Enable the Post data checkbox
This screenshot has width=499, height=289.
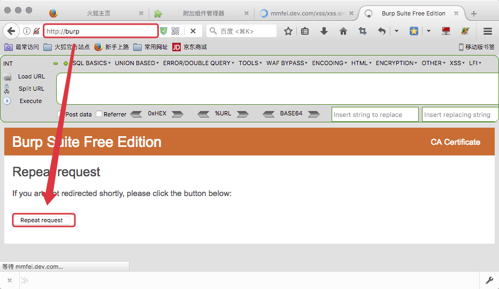[x=60, y=114]
